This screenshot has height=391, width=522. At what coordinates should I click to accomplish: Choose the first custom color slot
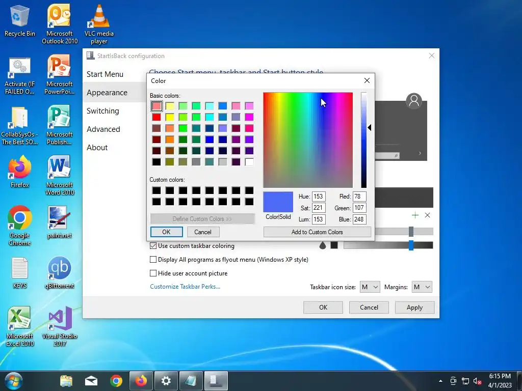[x=156, y=190]
